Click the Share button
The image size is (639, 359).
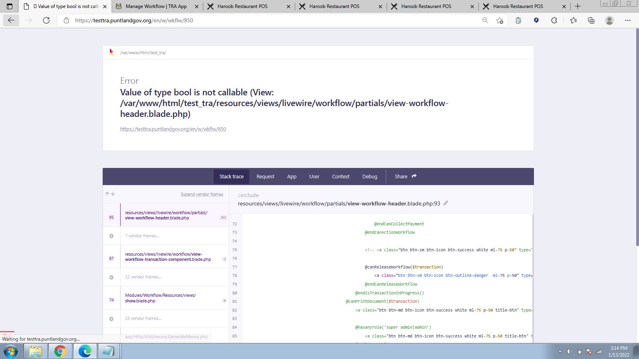pos(405,176)
